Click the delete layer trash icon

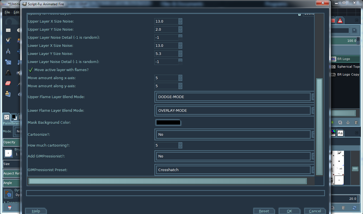(x=356, y=122)
